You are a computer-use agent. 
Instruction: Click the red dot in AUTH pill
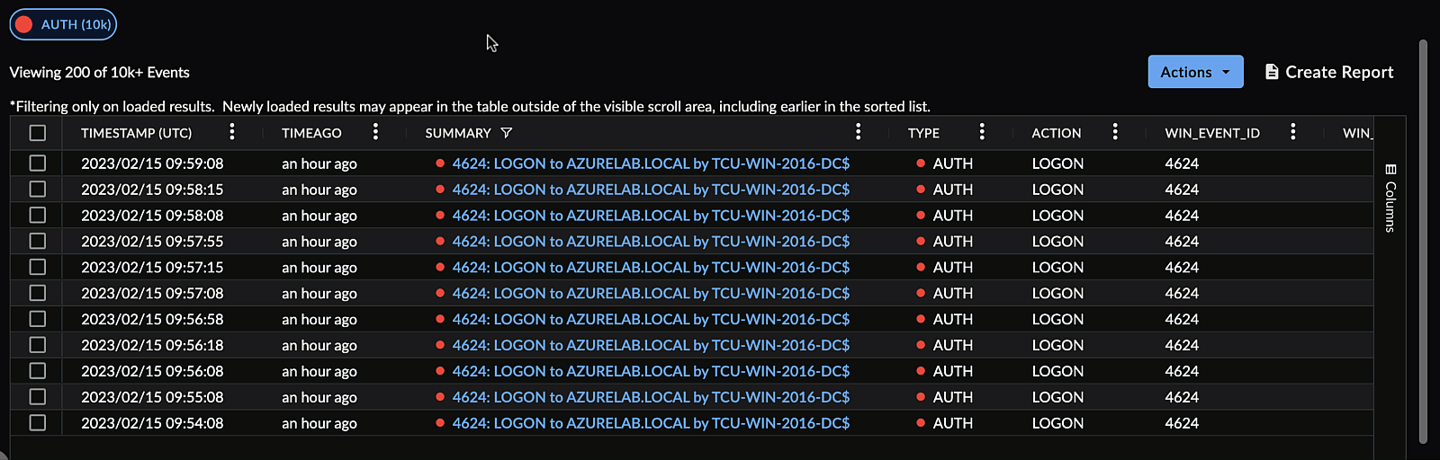point(24,24)
